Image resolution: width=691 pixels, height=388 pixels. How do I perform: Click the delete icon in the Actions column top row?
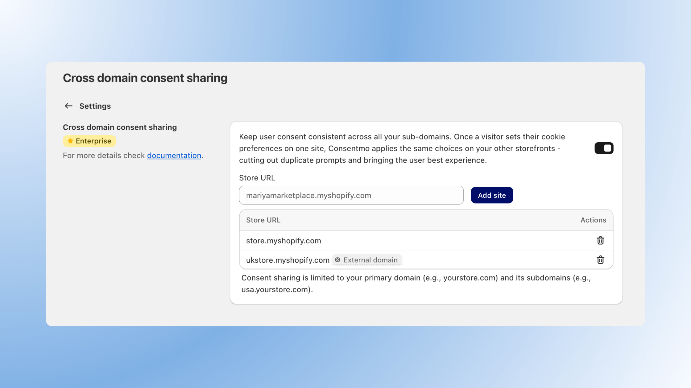(600, 240)
